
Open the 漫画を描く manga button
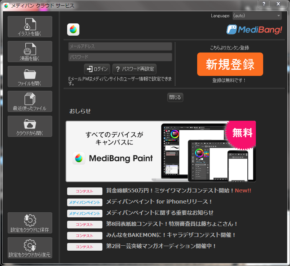pos(30,52)
